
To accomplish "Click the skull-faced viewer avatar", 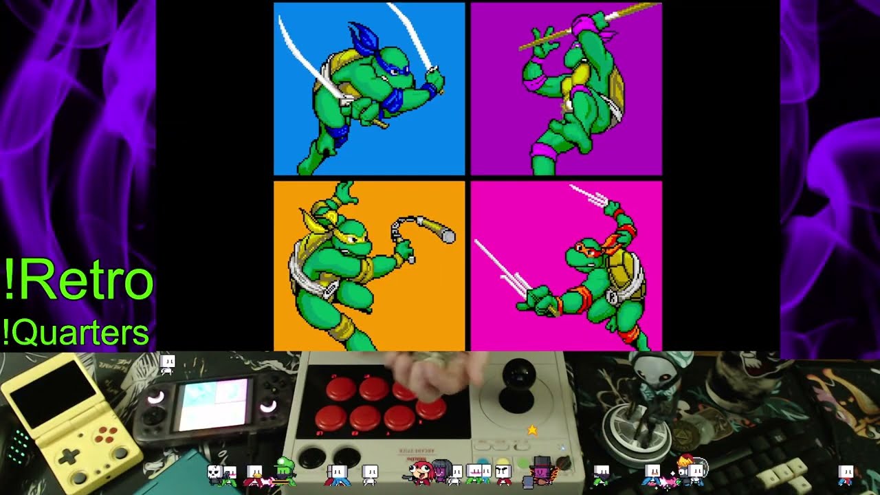I will (214, 474).
